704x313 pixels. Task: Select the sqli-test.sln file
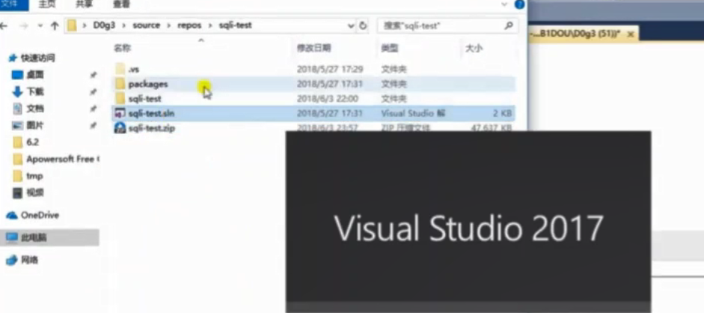[313, 113]
